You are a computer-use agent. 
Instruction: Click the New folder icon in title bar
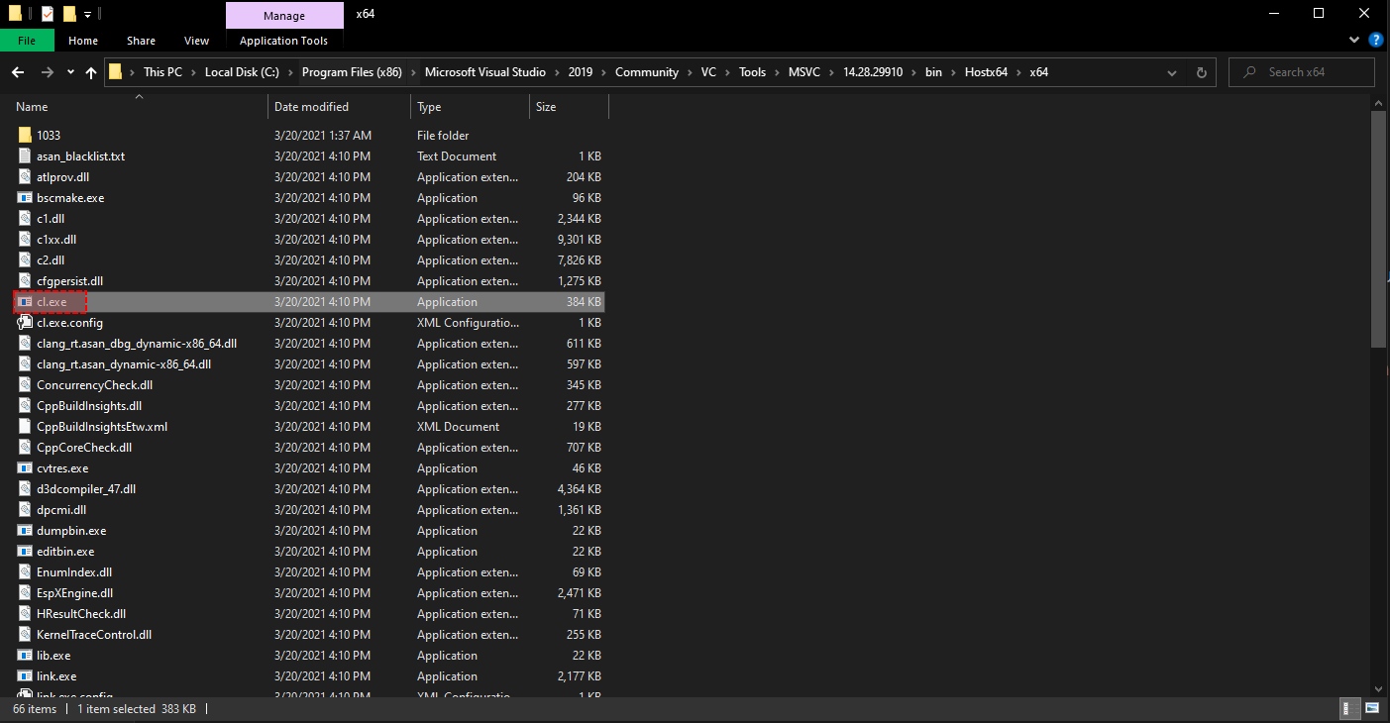(x=69, y=14)
